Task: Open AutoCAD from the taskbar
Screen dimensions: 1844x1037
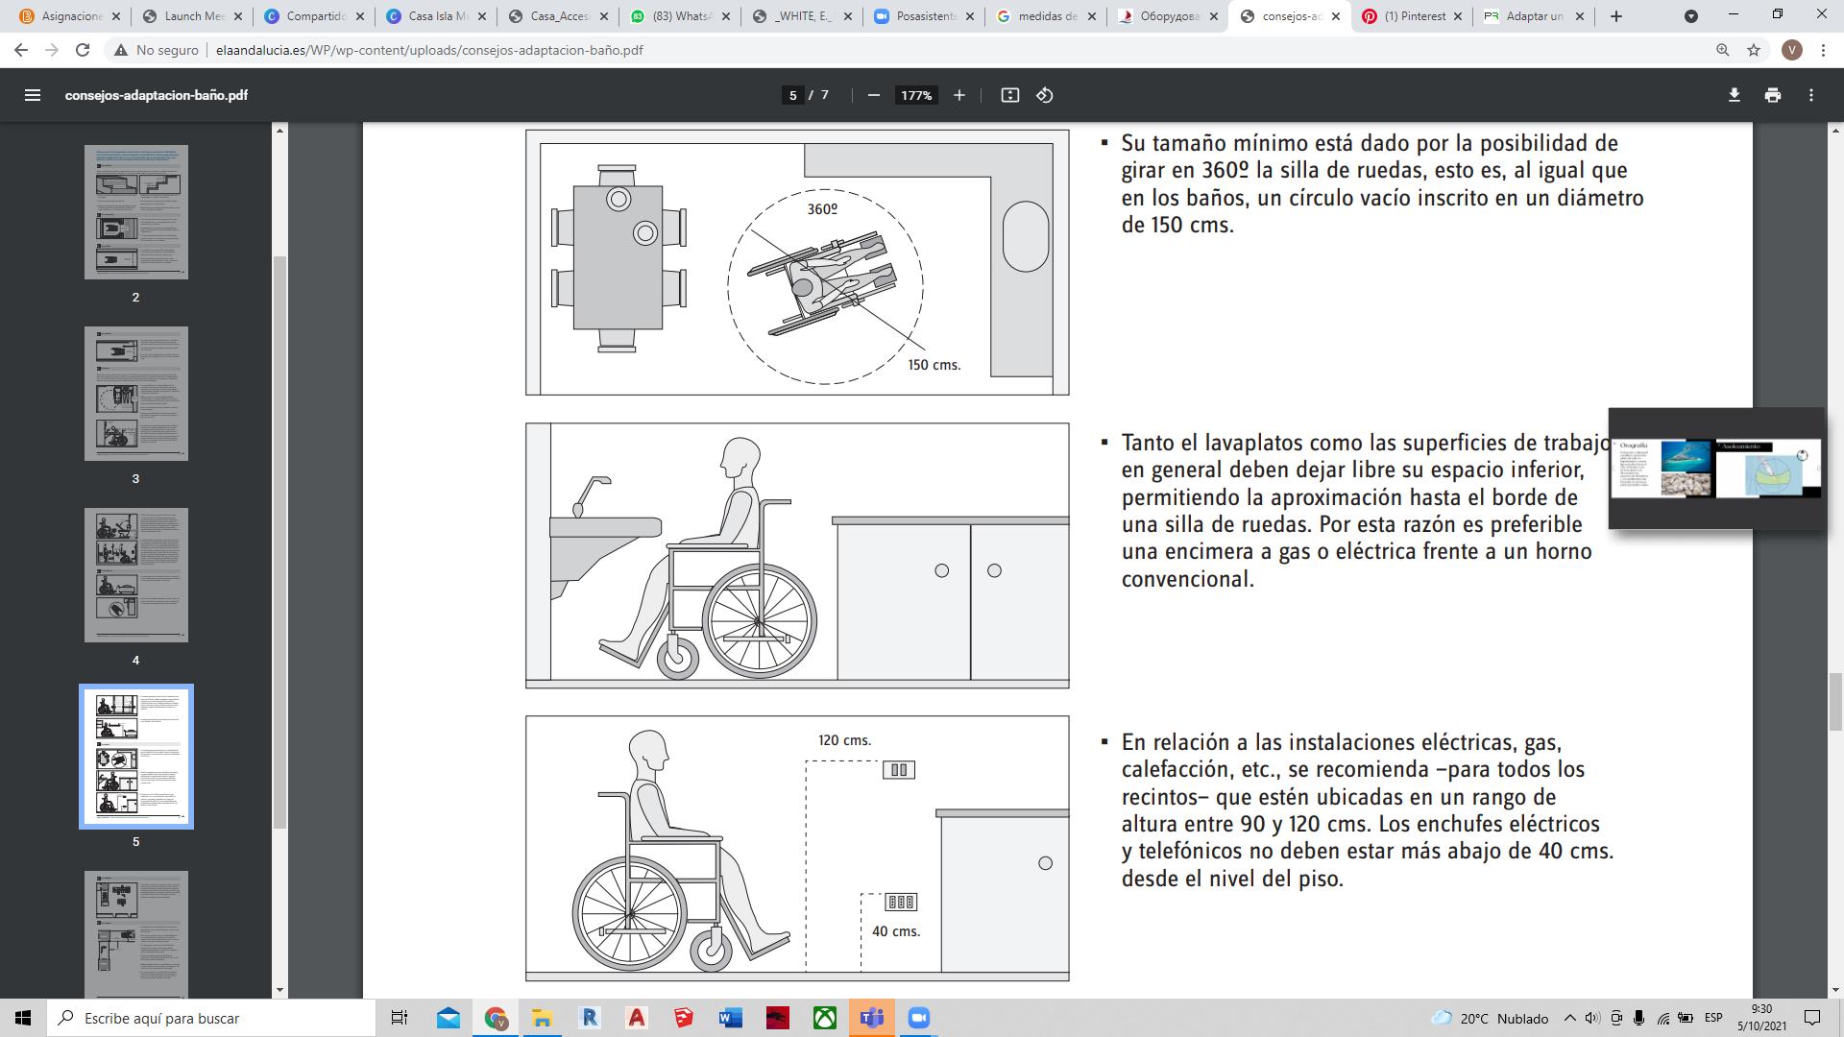Action: [x=637, y=1018]
